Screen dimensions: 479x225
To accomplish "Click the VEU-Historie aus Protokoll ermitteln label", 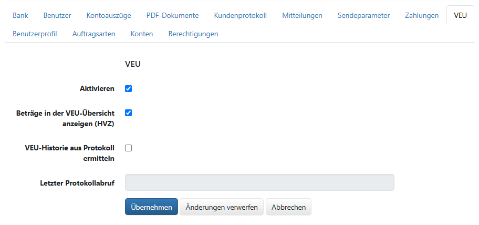I will click(x=70, y=153).
